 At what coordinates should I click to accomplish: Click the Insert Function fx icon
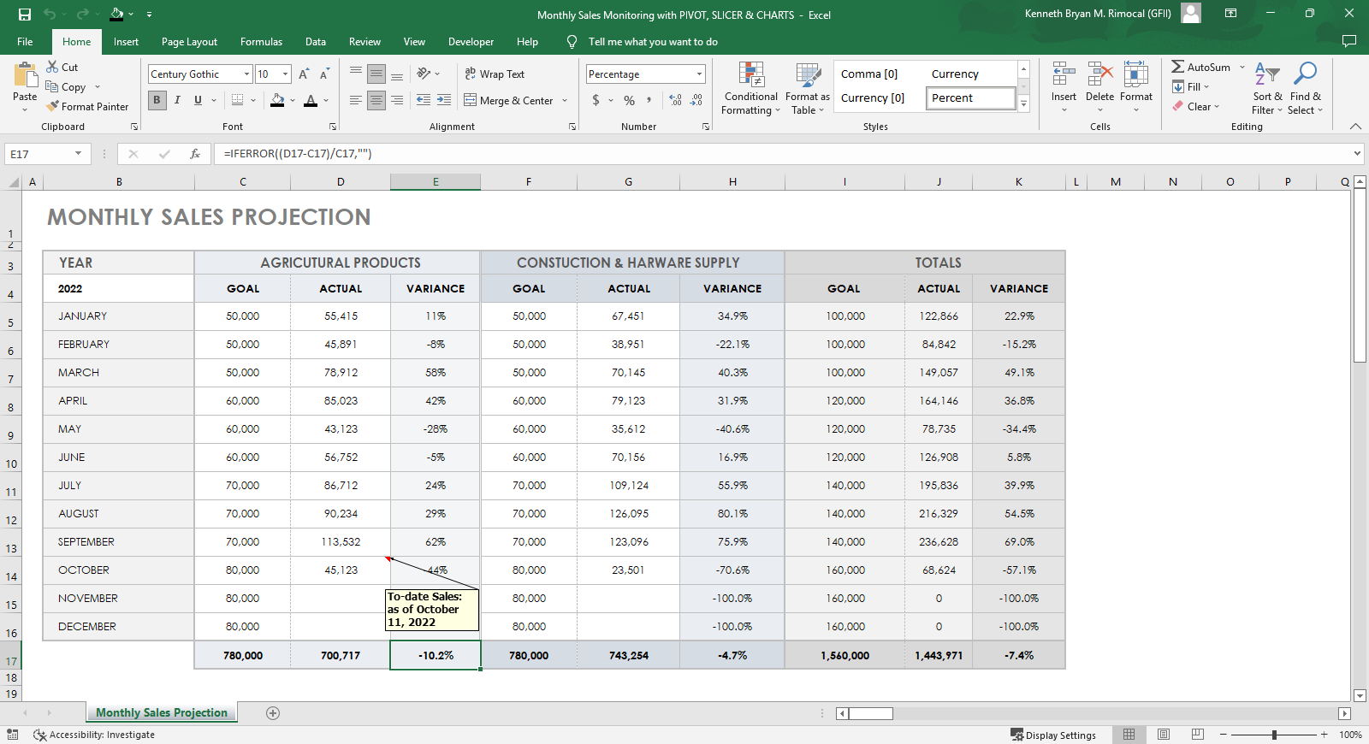pos(195,154)
